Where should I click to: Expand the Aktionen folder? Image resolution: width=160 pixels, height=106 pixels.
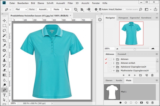[114, 59]
